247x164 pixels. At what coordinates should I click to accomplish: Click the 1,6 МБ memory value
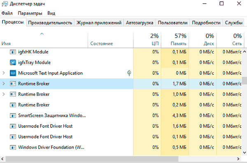coord(179,126)
